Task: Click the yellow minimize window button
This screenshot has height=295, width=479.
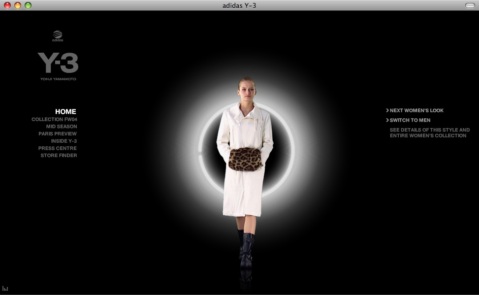Action: [18, 5]
